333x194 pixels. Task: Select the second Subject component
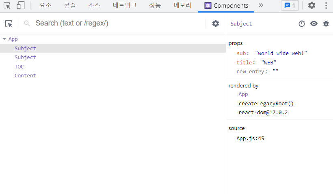[113, 58]
